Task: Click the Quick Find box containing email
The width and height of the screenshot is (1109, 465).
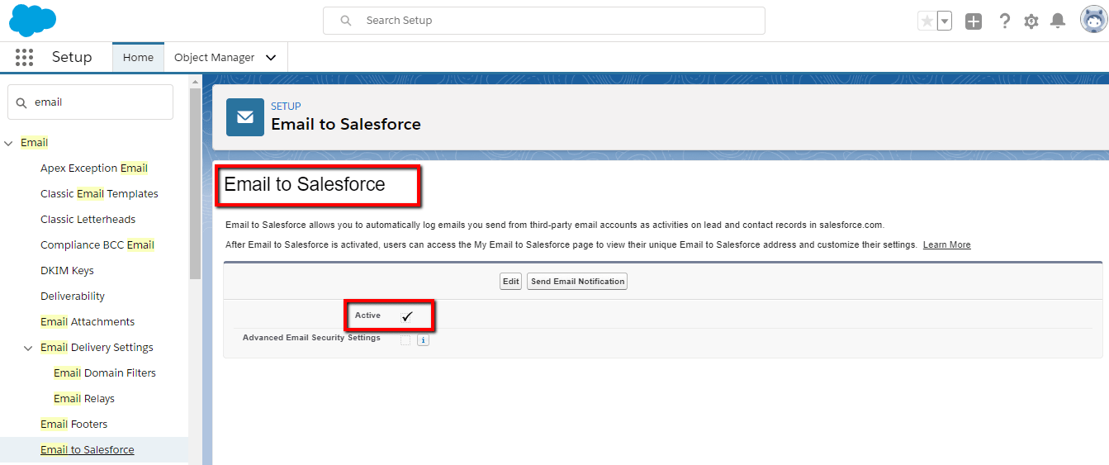Action: [x=91, y=102]
